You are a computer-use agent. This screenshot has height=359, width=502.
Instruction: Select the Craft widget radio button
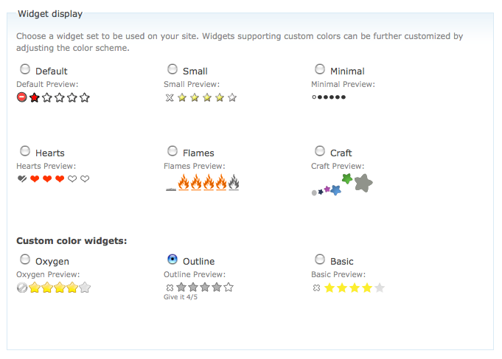tap(320, 151)
